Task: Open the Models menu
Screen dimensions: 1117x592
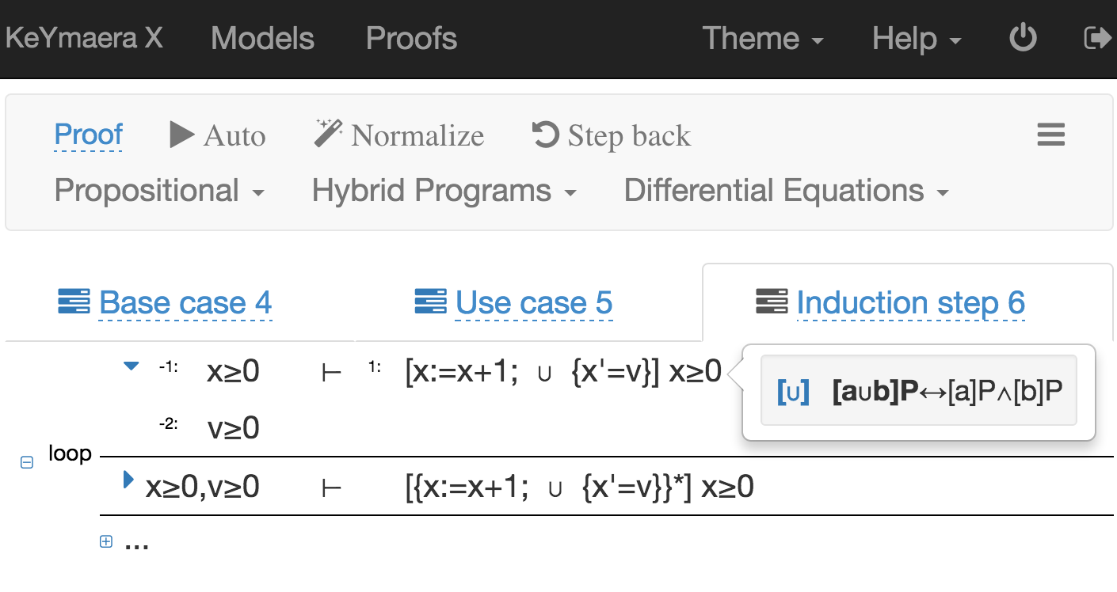Action: 261,37
